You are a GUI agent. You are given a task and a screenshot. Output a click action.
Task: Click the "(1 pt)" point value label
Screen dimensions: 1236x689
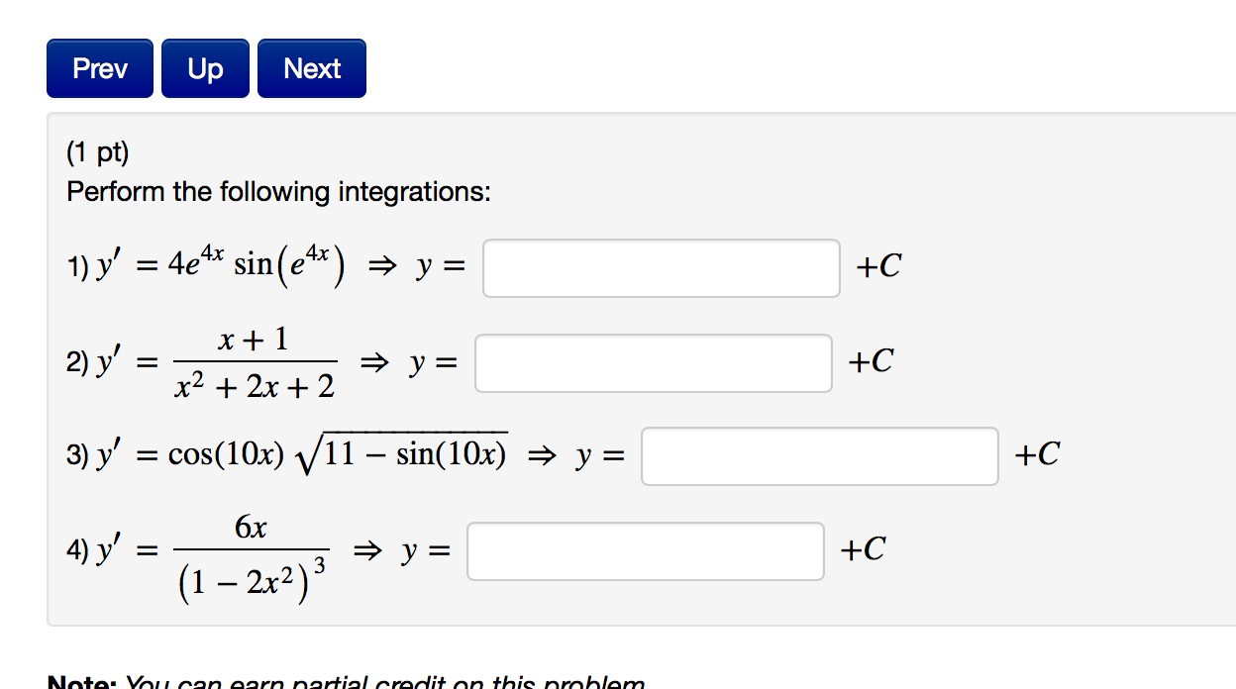tap(98, 153)
